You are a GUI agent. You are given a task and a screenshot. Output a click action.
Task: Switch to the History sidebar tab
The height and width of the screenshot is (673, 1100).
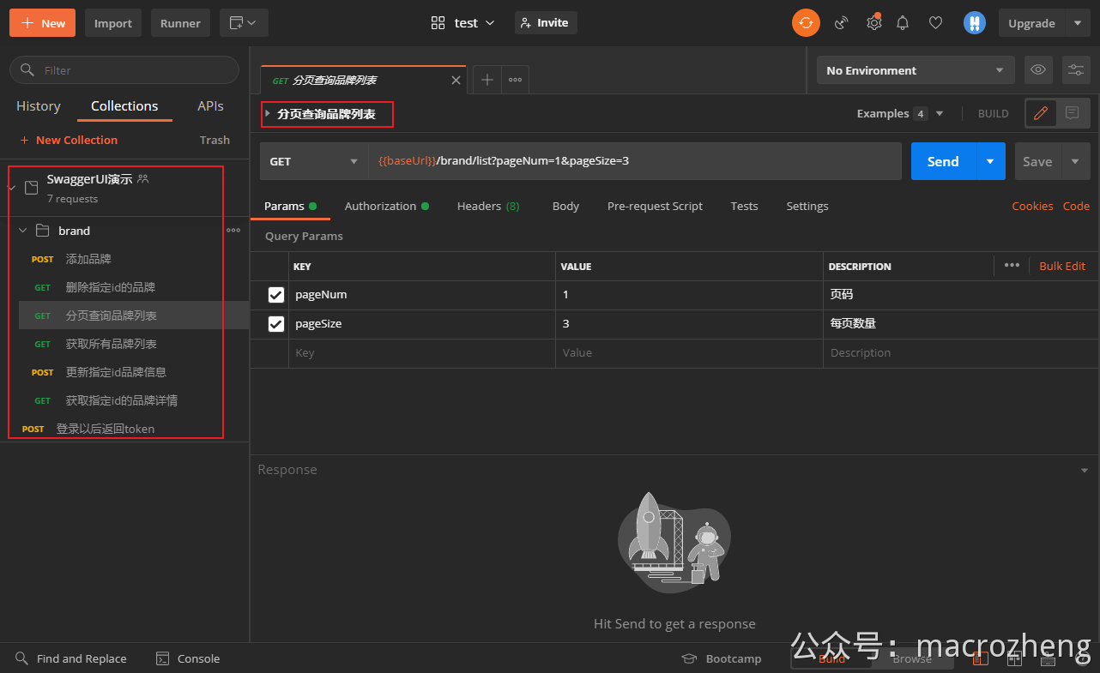pos(39,106)
